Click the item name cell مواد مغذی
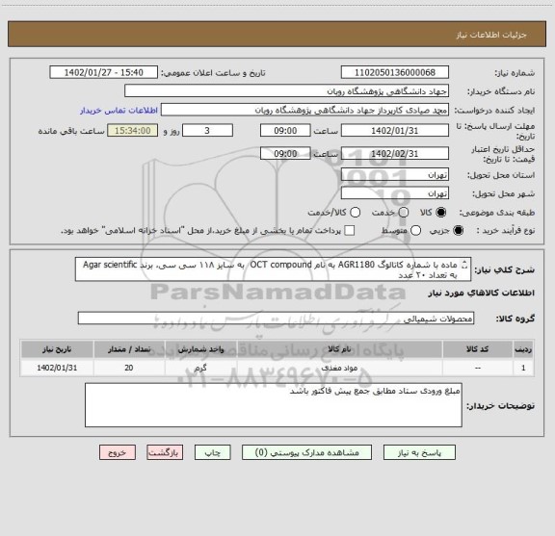Viewport: 555px width, 536px height. pos(339,368)
